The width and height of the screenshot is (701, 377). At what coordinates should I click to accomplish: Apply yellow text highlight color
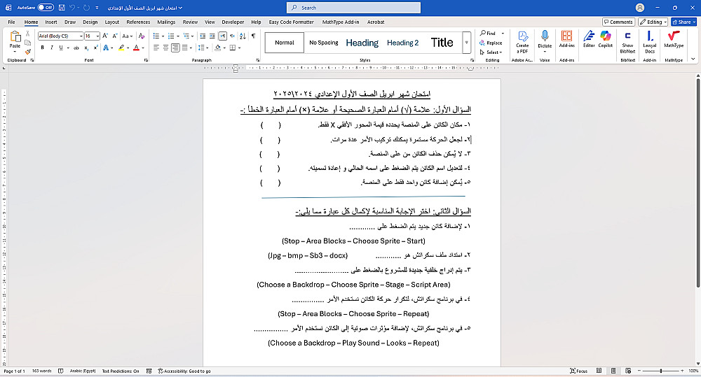tap(121, 48)
